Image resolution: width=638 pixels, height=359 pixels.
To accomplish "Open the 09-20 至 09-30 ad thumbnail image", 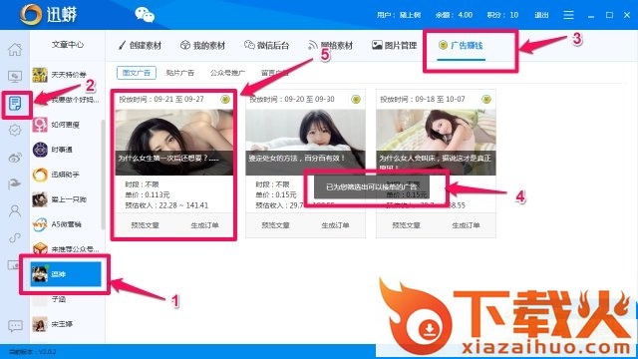I will tap(305, 142).
